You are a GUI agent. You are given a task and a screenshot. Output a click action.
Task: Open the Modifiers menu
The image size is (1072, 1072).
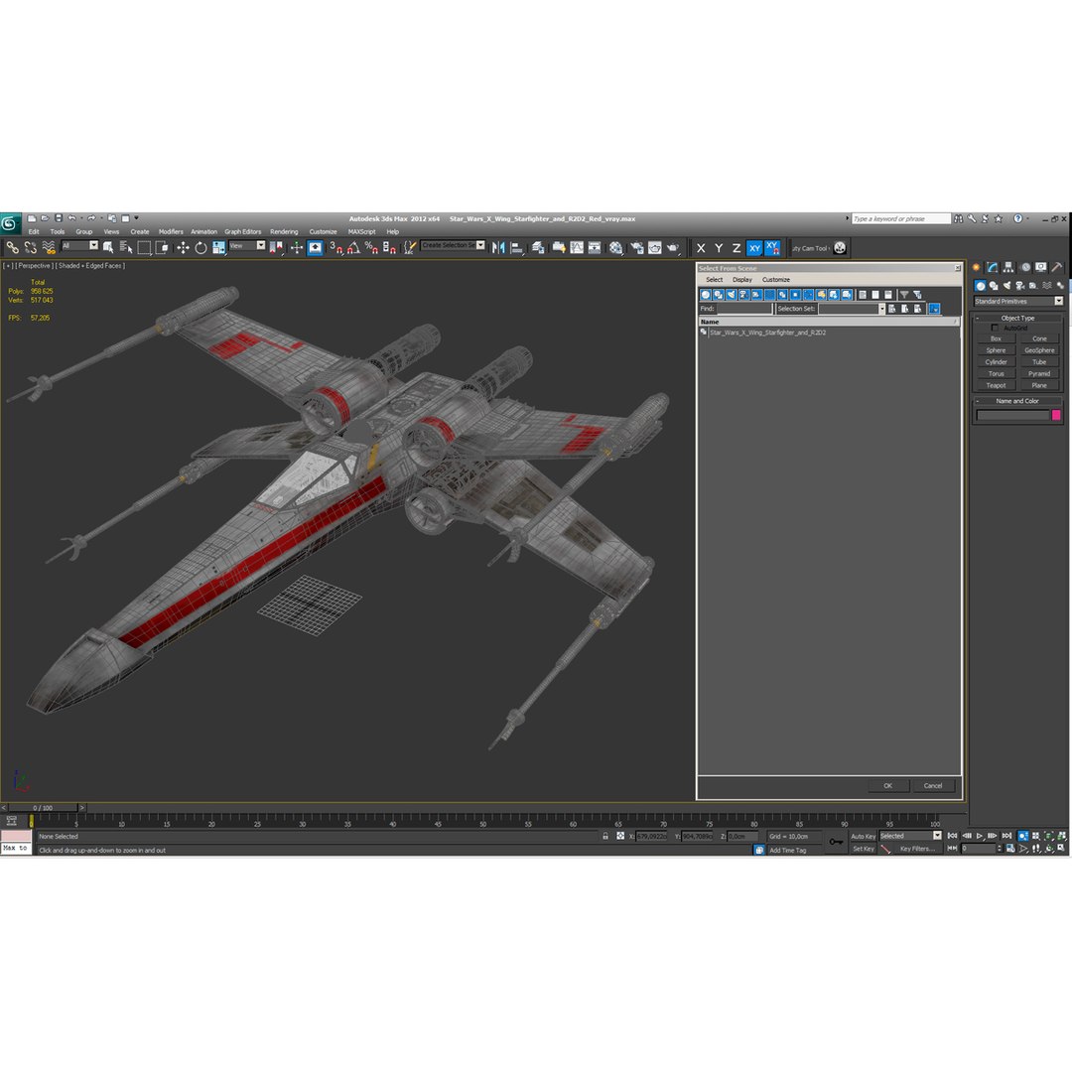(171, 231)
